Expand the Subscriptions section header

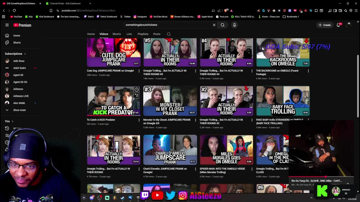tap(15, 54)
